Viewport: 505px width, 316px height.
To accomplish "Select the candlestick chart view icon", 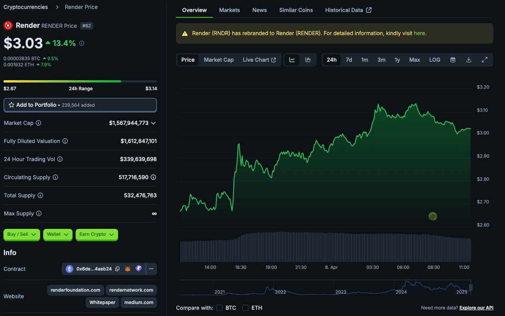I will (x=308, y=60).
